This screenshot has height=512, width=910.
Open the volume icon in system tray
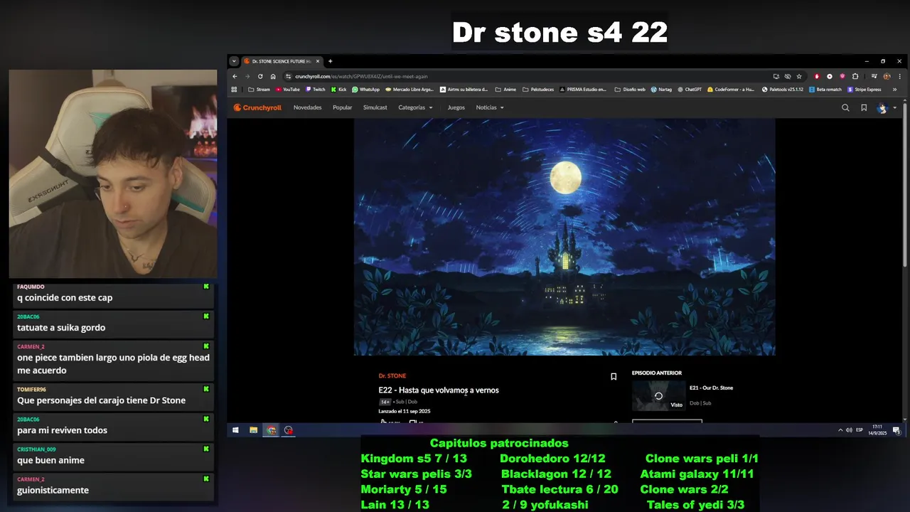coord(848,430)
